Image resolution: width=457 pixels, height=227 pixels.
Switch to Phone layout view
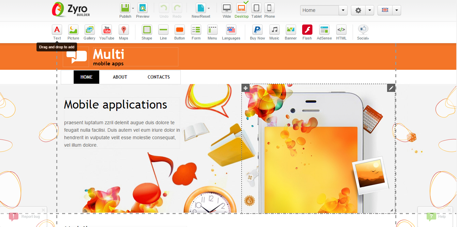tap(269, 8)
